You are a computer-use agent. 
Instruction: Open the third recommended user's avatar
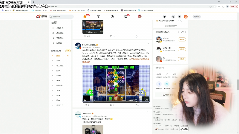[159, 59]
